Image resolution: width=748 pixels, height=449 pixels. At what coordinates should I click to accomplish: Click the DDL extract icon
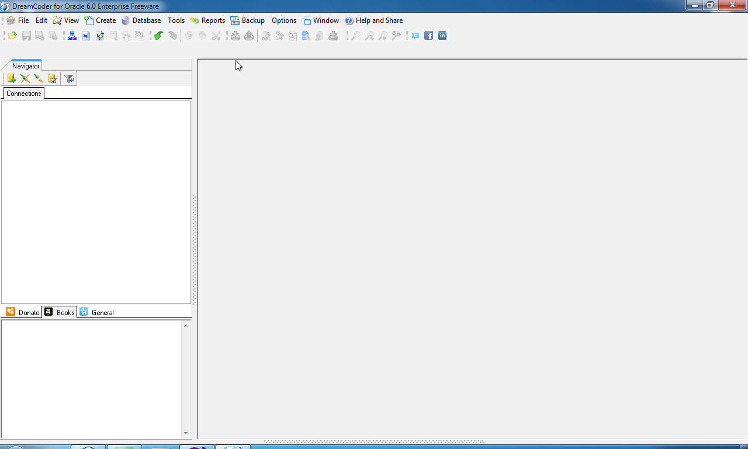[x=266, y=36]
